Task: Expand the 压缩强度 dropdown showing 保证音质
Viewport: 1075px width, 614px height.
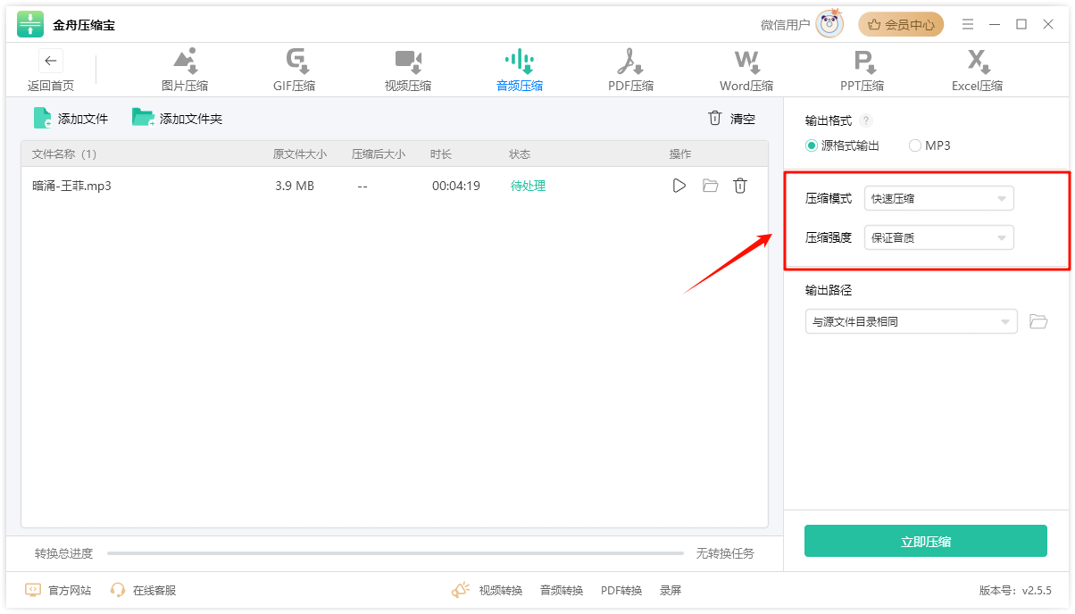Action: coord(939,237)
